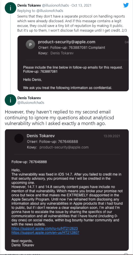Open Denis Tokarev's avatar in first tweet
133x255 pixels.
[10, 8]
